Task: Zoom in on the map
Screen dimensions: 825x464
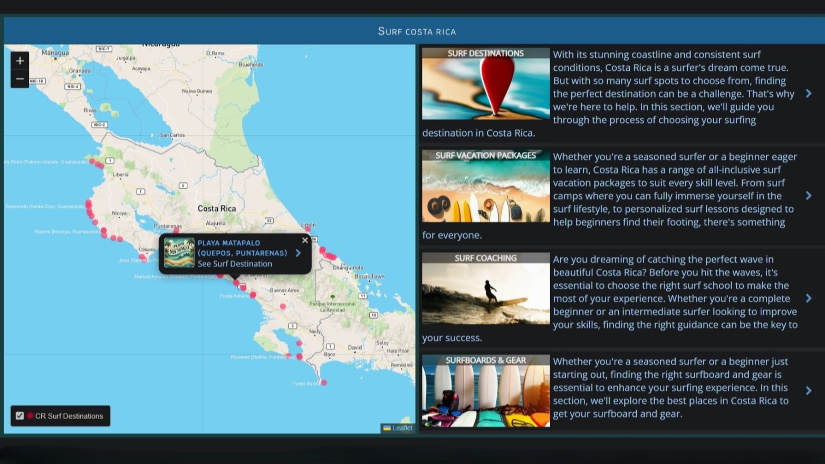Action: click(20, 61)
